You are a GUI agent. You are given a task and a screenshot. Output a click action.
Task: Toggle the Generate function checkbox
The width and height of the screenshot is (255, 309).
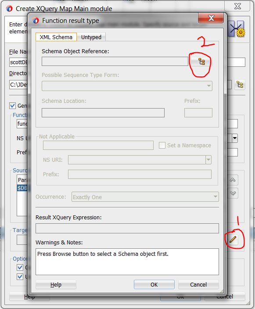pos(12,105)
